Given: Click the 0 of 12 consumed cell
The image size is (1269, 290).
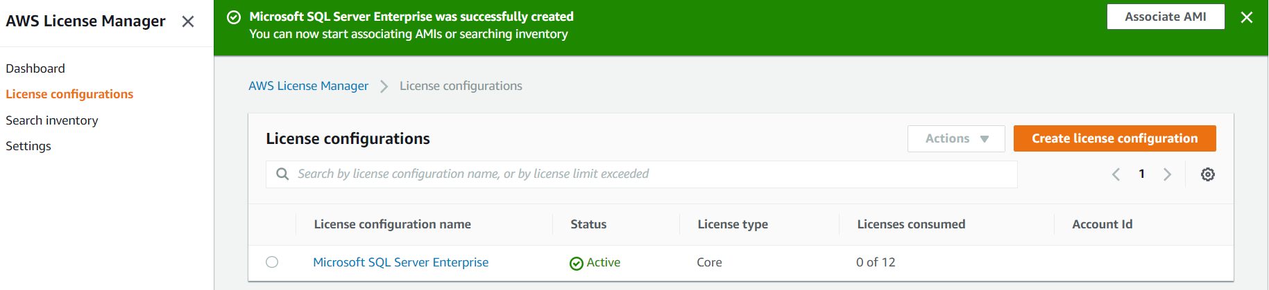Looking at the screenshot, I should pyautogui.click(x=876, y=262).
